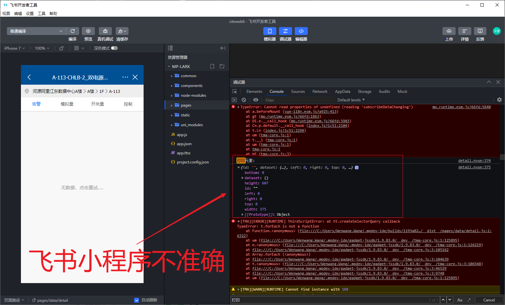
Task: Go to previous search match
Action: (443, 300)
